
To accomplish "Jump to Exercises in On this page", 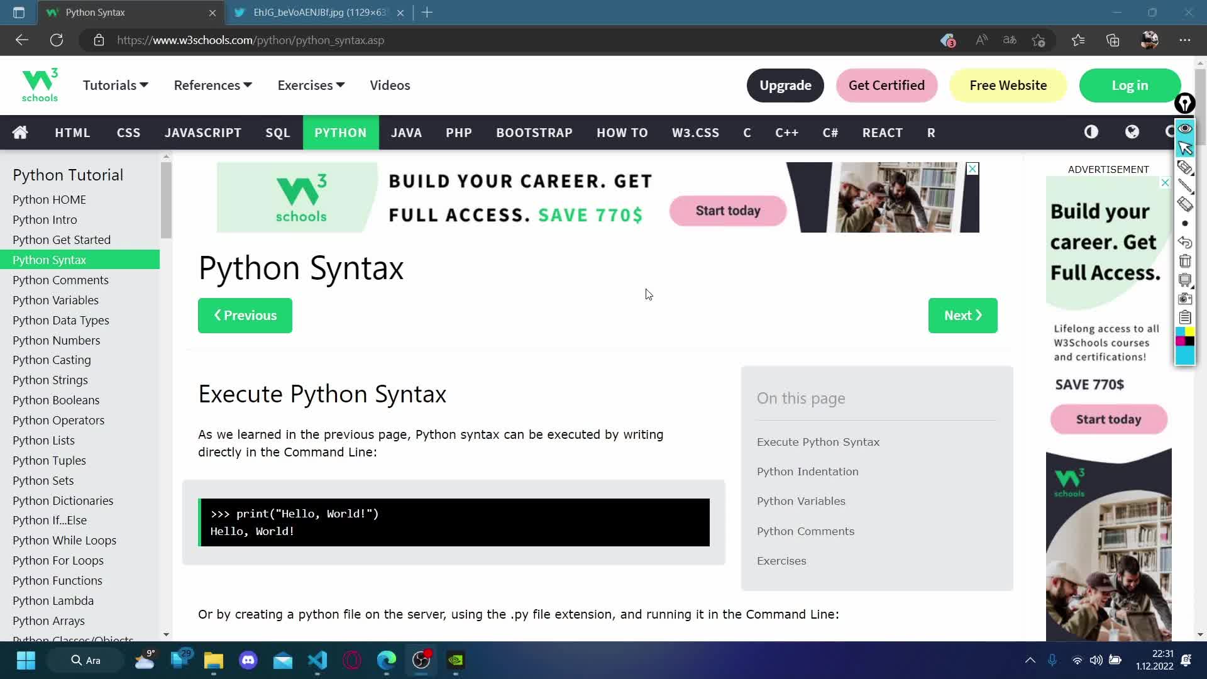I will click(781, 561).
